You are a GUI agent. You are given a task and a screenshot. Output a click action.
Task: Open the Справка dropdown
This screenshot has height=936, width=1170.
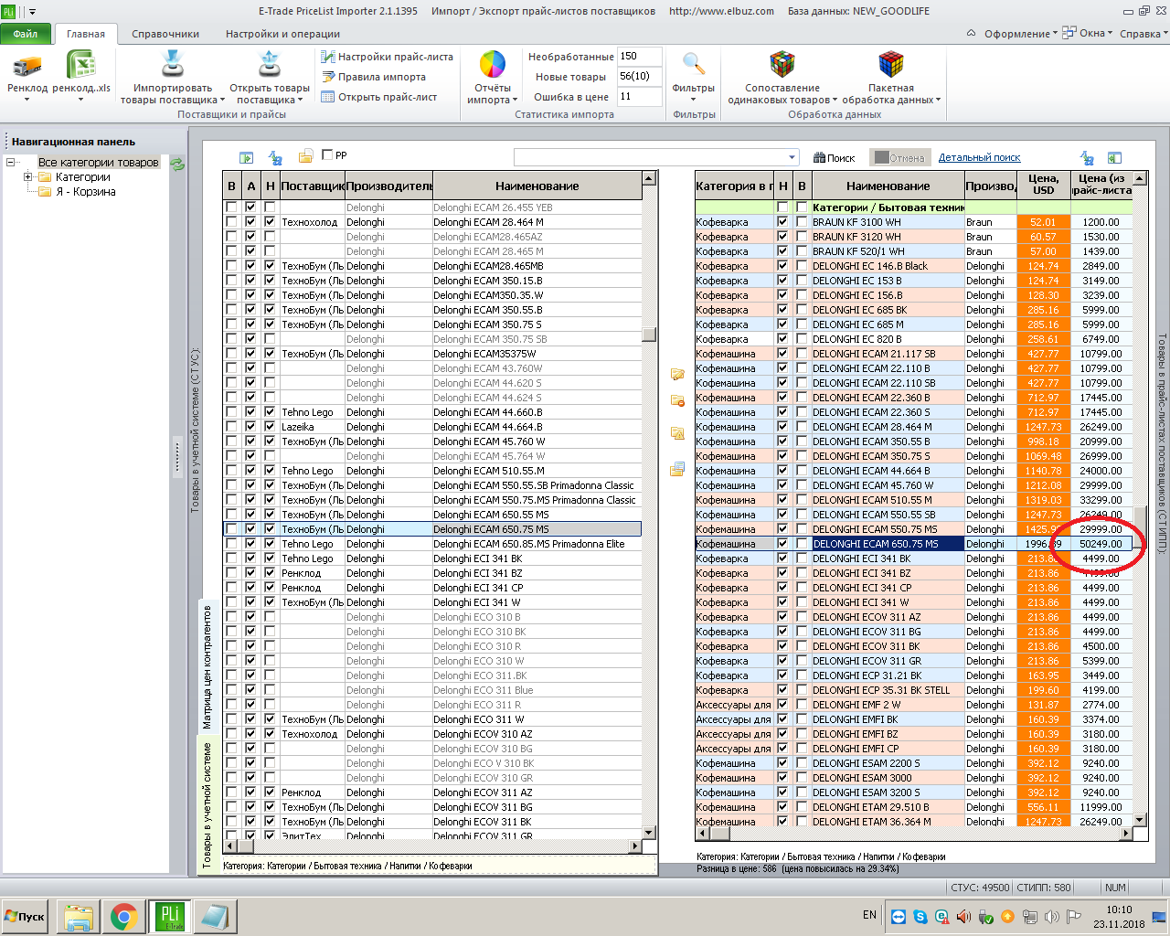pos(1143,34)
